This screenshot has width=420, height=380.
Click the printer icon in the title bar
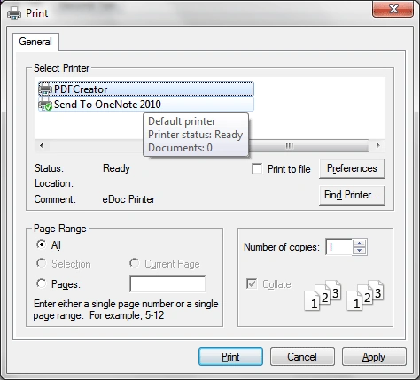click(x=14, y=13)
